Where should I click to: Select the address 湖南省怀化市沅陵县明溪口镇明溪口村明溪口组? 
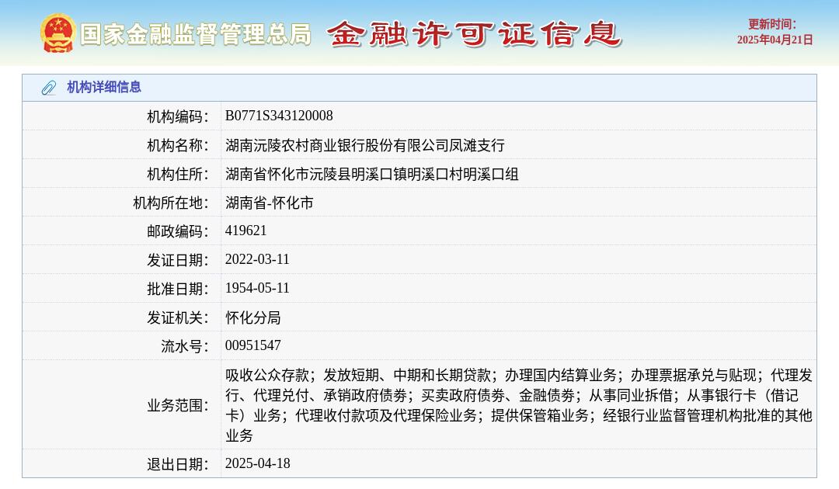coord(372,174)
